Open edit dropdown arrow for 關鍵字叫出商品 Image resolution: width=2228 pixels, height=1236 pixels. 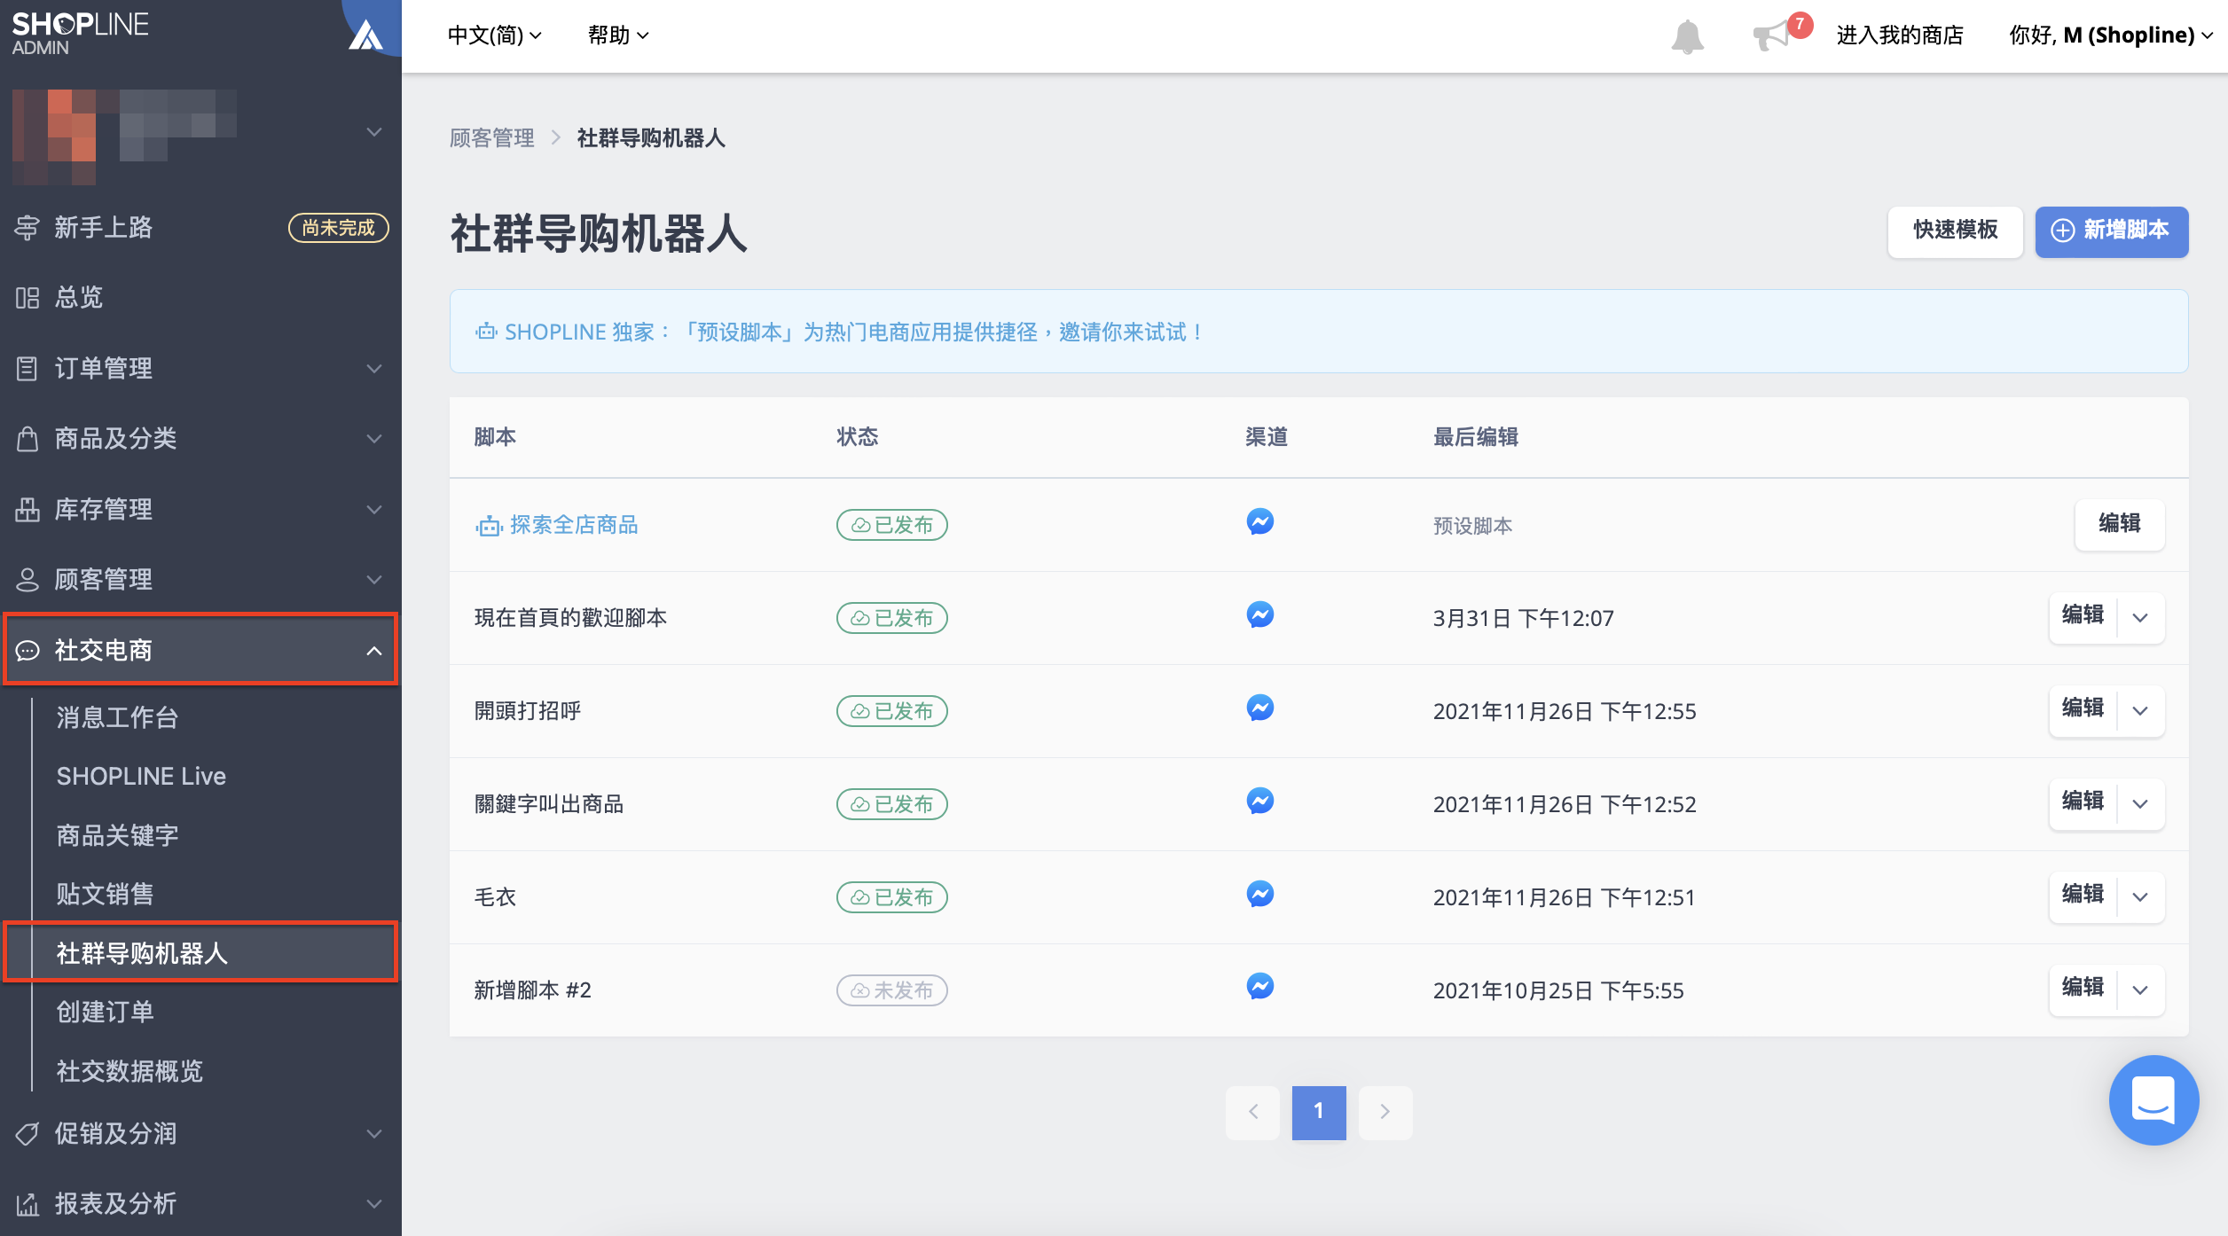[2140, 804]
